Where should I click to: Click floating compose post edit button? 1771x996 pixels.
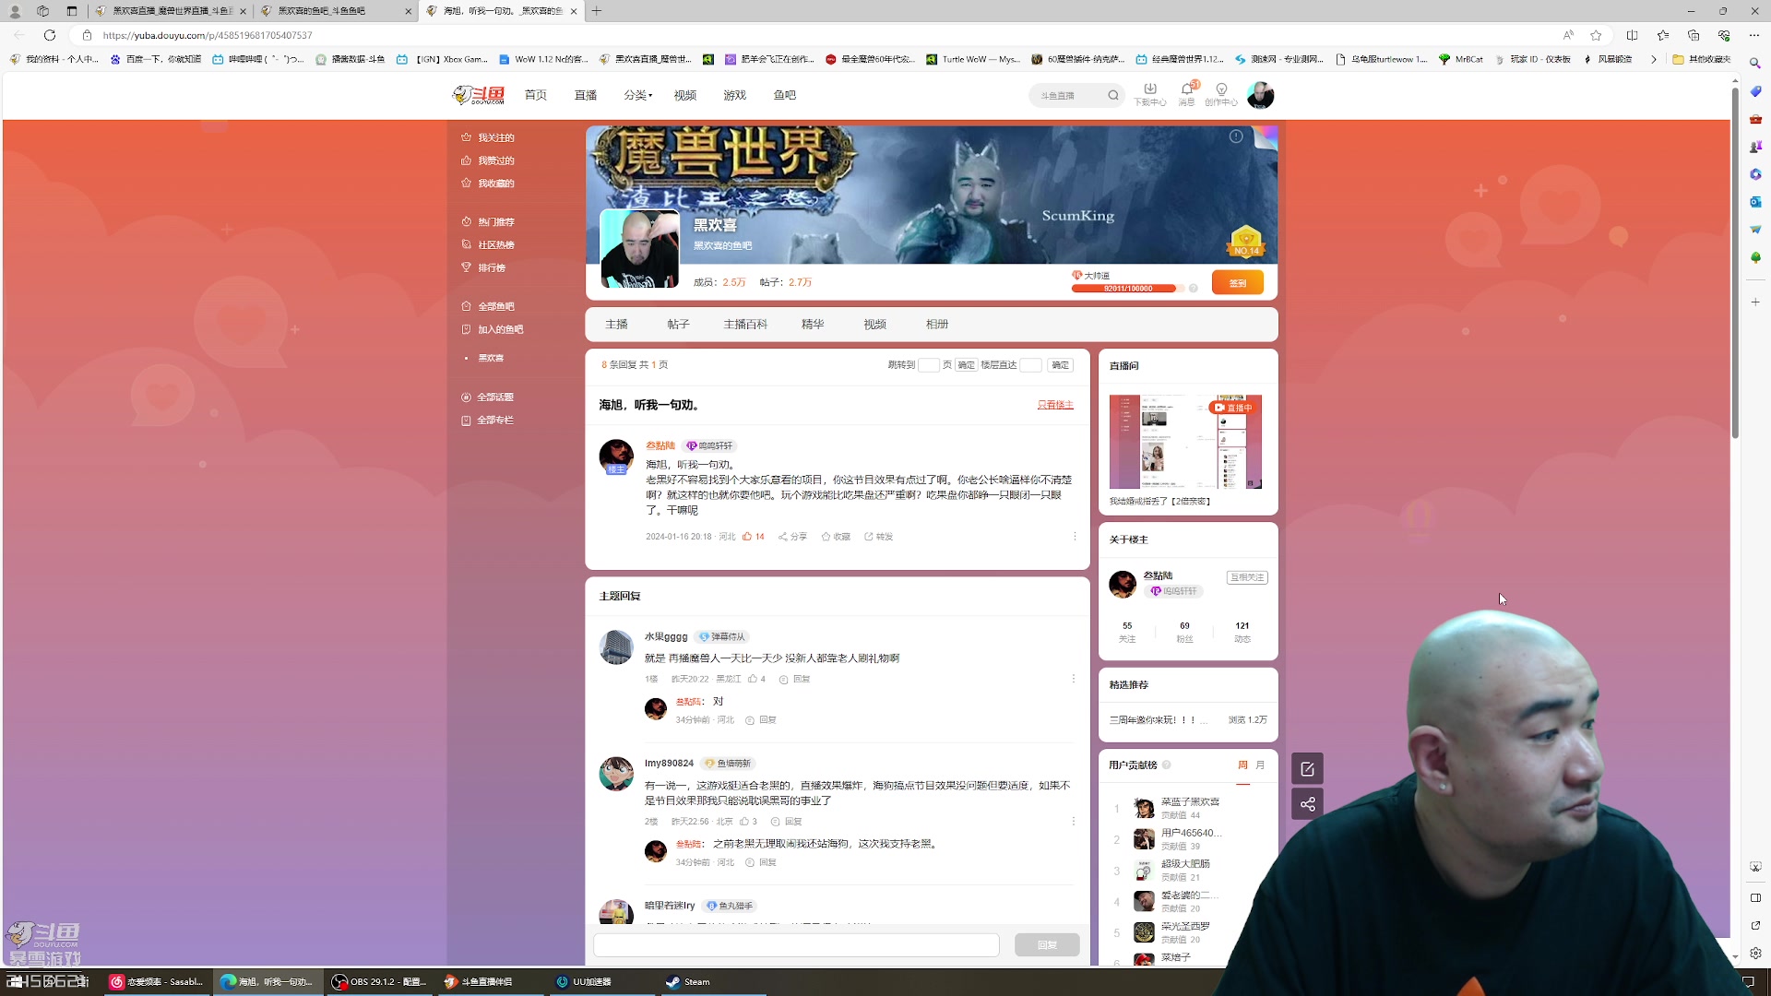1307,768
